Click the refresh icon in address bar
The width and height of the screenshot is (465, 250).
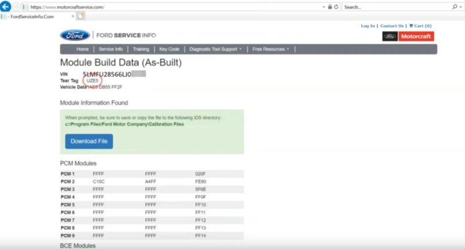click(x=336, y=7)
